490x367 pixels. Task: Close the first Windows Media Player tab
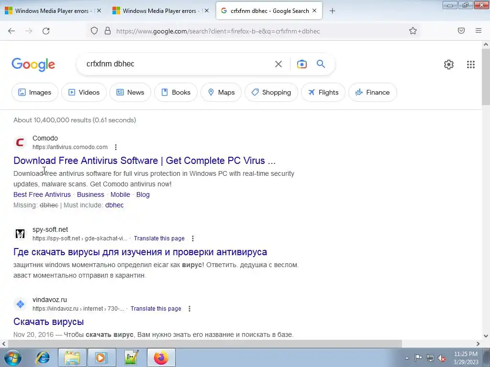[x=99, y=11]
